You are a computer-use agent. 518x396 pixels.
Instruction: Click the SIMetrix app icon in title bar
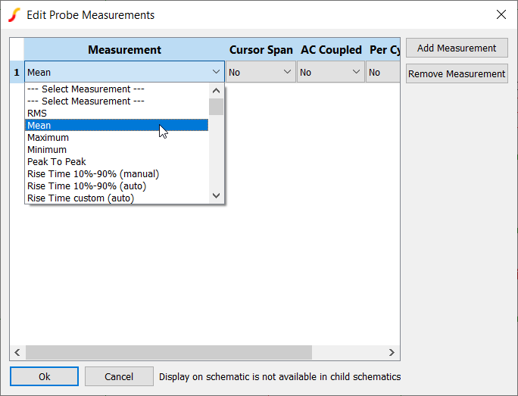click(x=14, y=14)
